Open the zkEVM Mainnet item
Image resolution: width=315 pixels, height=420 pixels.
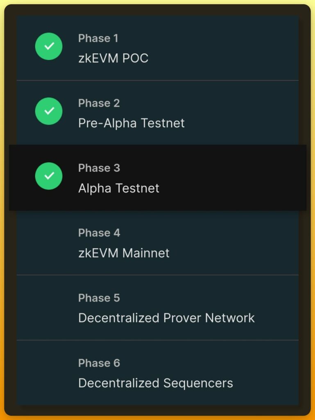click(124, 253)
